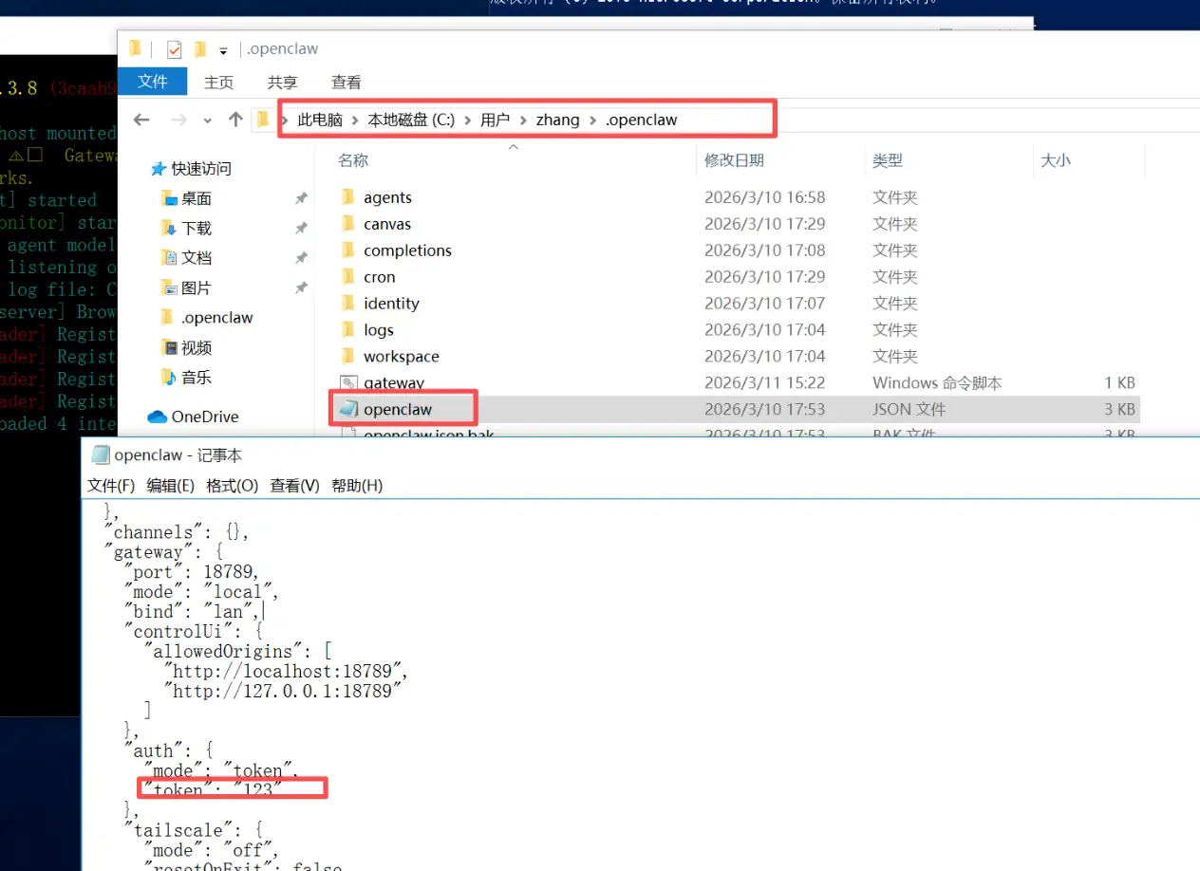Screen dimensions: 1200x871
Task: Expand the chevron after 本地磁盘 (C:)
Action: [x=468, y=120]
